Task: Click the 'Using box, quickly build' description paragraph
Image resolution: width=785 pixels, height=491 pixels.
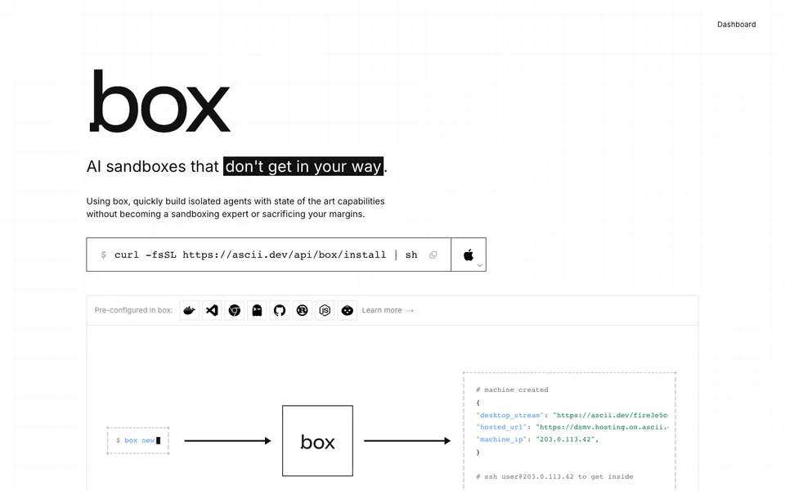Action: coord(235,207)
